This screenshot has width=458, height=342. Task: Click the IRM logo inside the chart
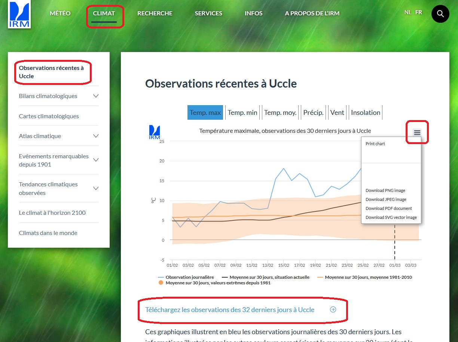pyautogui.click(x=155, y=132)
